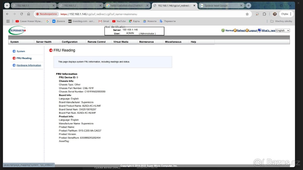Switch to the 192.168.1.1 tab

pyautogui.click(x=34, y=6)
